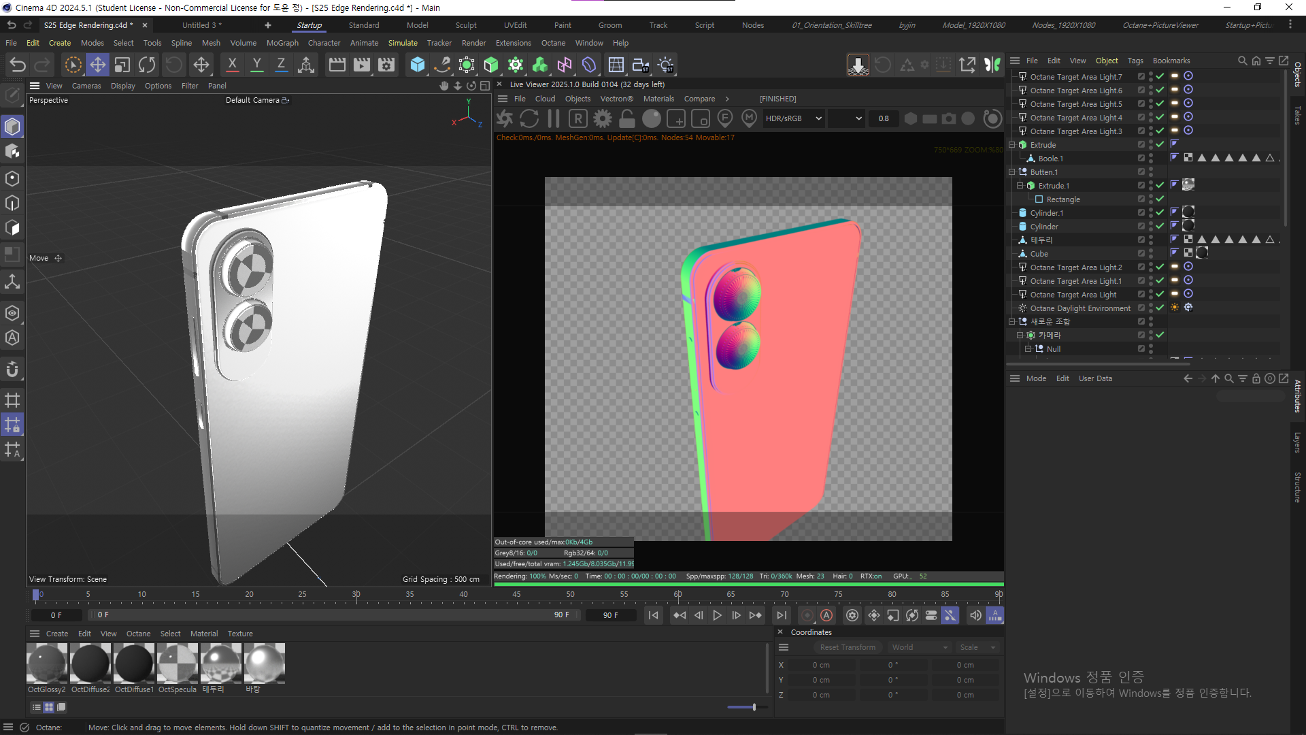
Task: Click Reset Transform button
Action: [848, 647]
